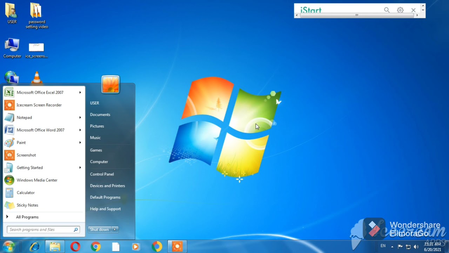Launch Opera browser from the taskbar

coord(75,247)
